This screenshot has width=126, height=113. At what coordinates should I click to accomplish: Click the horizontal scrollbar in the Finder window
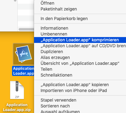pos(26,29)
